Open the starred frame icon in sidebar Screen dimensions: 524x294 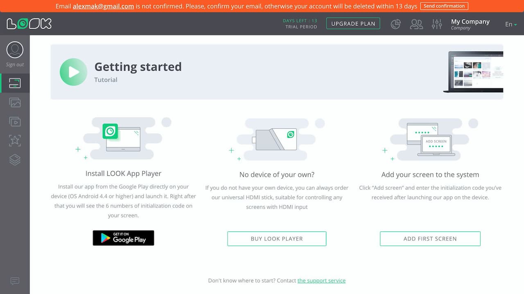[x=15, y=140]
